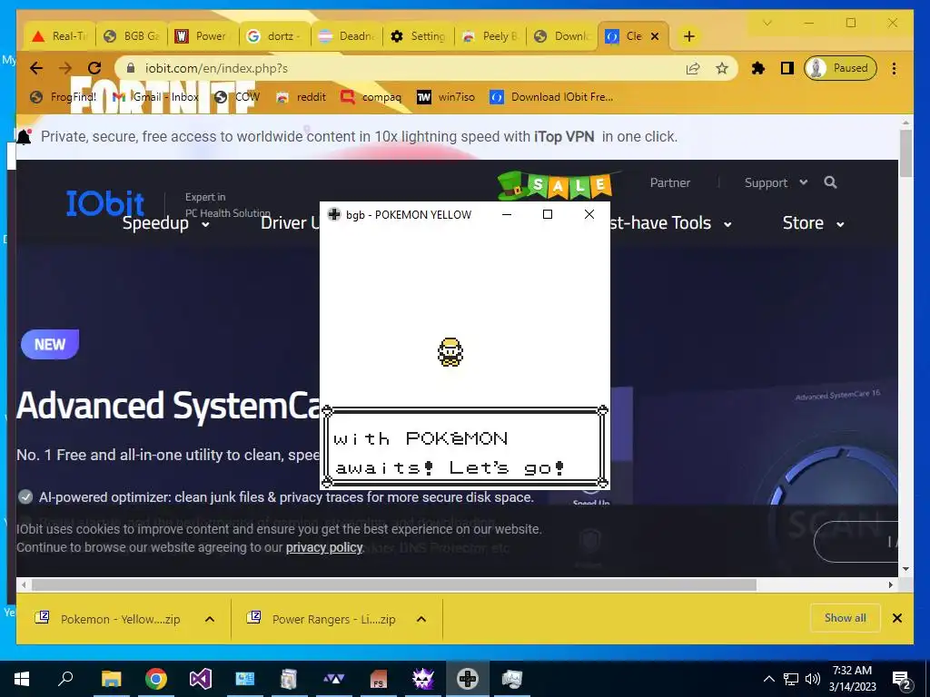Switch to the Downl tab
Screen dimensions: 930x697
[562, 36]
